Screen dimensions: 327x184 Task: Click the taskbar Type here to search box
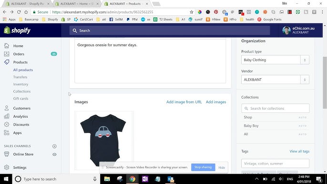point(56,179)
